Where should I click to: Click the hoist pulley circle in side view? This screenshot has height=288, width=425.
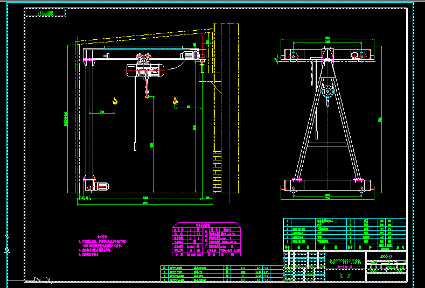(x=328, y=92)
